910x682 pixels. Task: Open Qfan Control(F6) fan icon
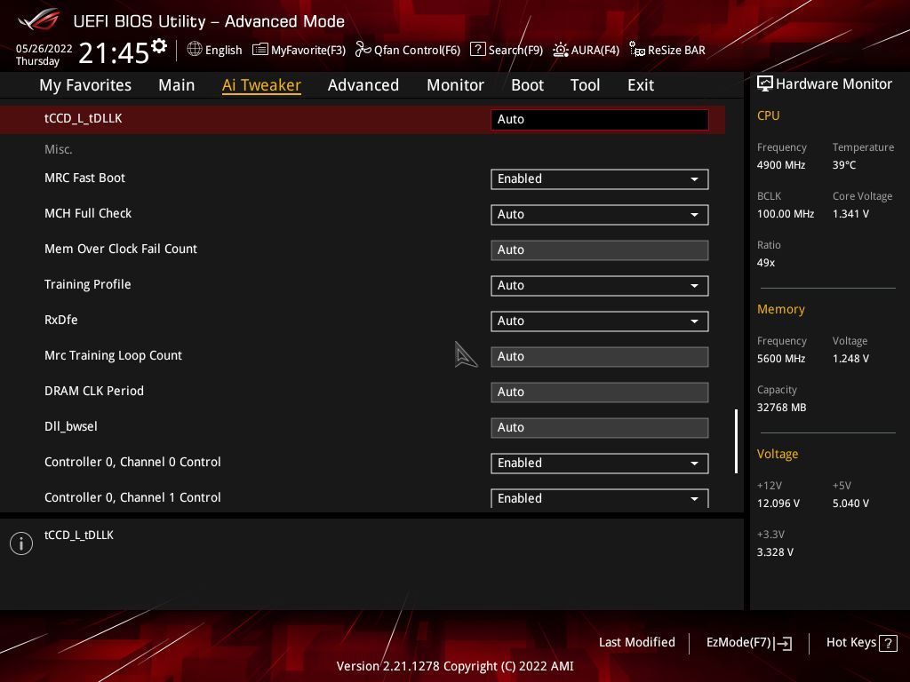pos(363,50)
